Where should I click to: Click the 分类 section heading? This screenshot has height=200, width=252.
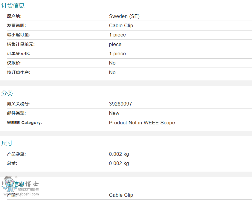7,93
